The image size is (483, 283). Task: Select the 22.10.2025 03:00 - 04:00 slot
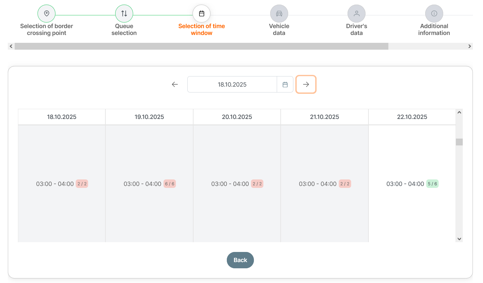click(x=412, y=184)
